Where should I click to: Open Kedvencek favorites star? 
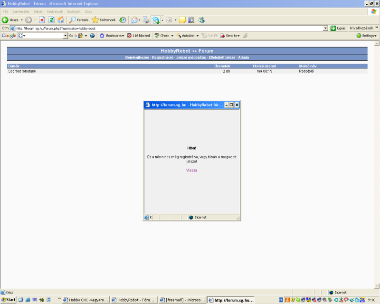104,20
